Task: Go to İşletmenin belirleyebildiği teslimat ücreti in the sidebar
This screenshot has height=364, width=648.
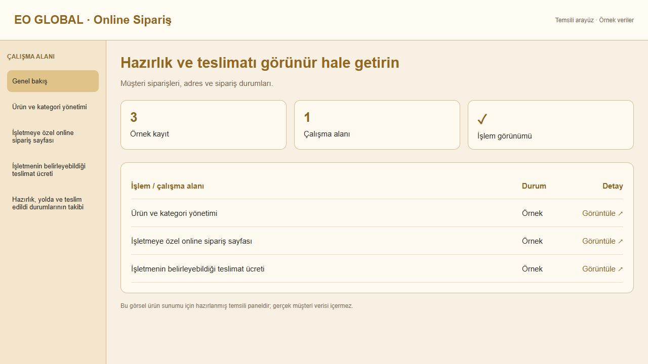Action: coord(53,170)
